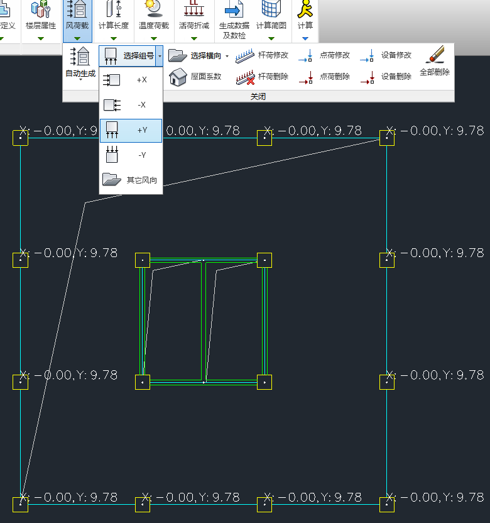Viewport: 490px width, 523px height.
Task: Expand the 温度荷载 green dropdown arrow
Action: point(154,39)
